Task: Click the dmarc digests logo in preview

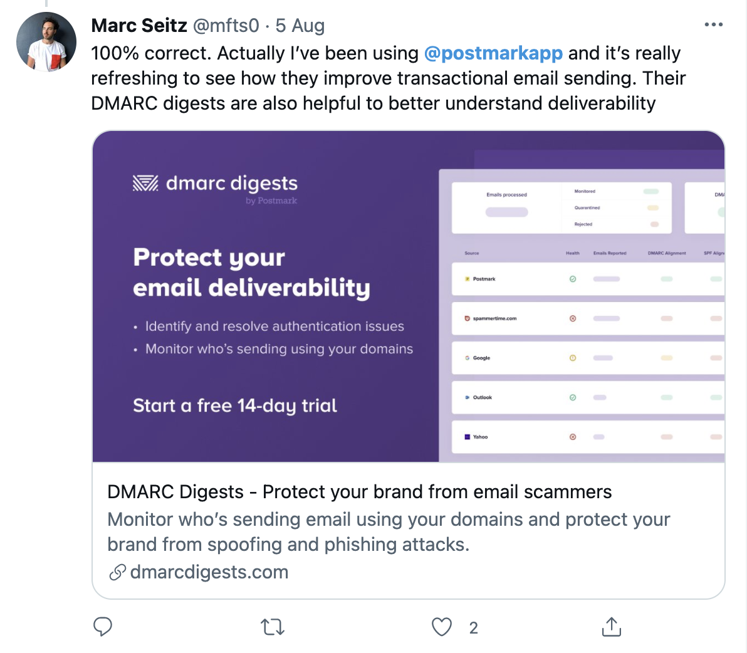Action: pos(215,184)
